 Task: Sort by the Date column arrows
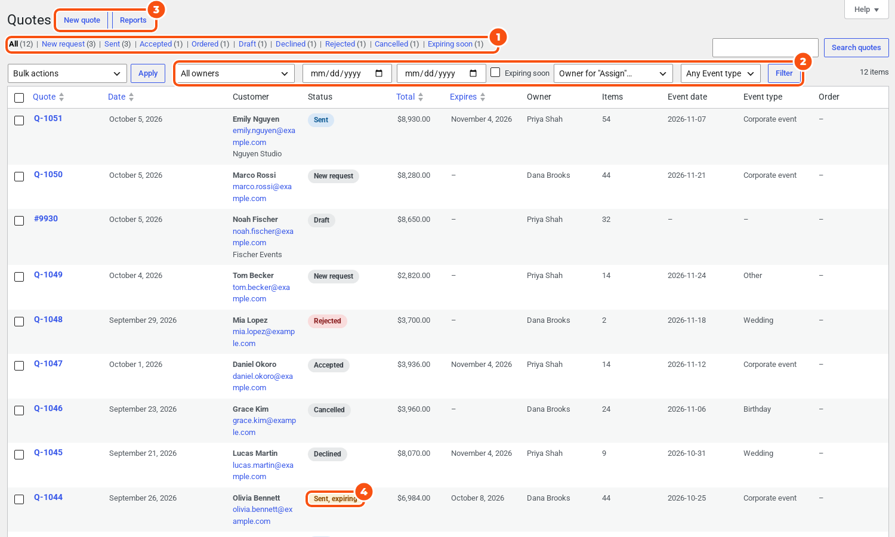[x=131, y=97]
